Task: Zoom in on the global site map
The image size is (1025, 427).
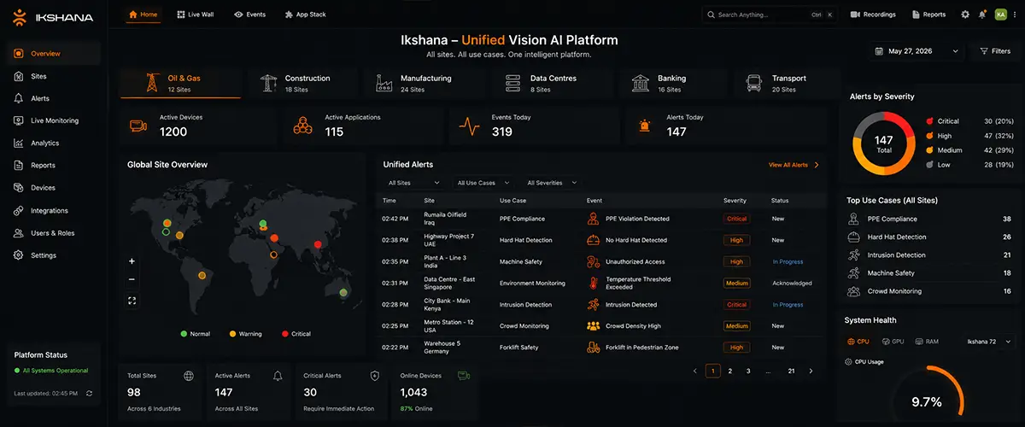Action: [x=132, y=261]
